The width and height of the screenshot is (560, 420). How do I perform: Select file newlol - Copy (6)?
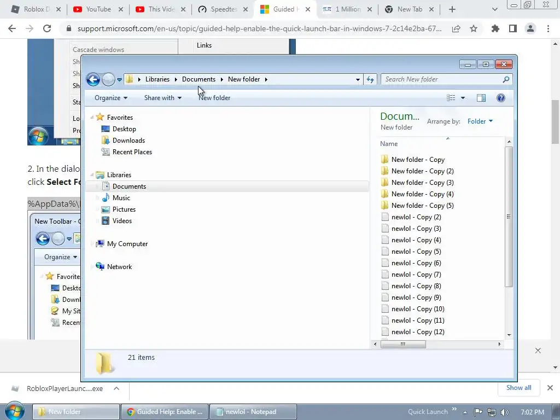tap(416, 263)
